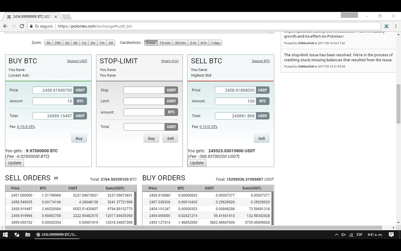
Task: Select the 1w zoom option
Action: click(84, 43)
